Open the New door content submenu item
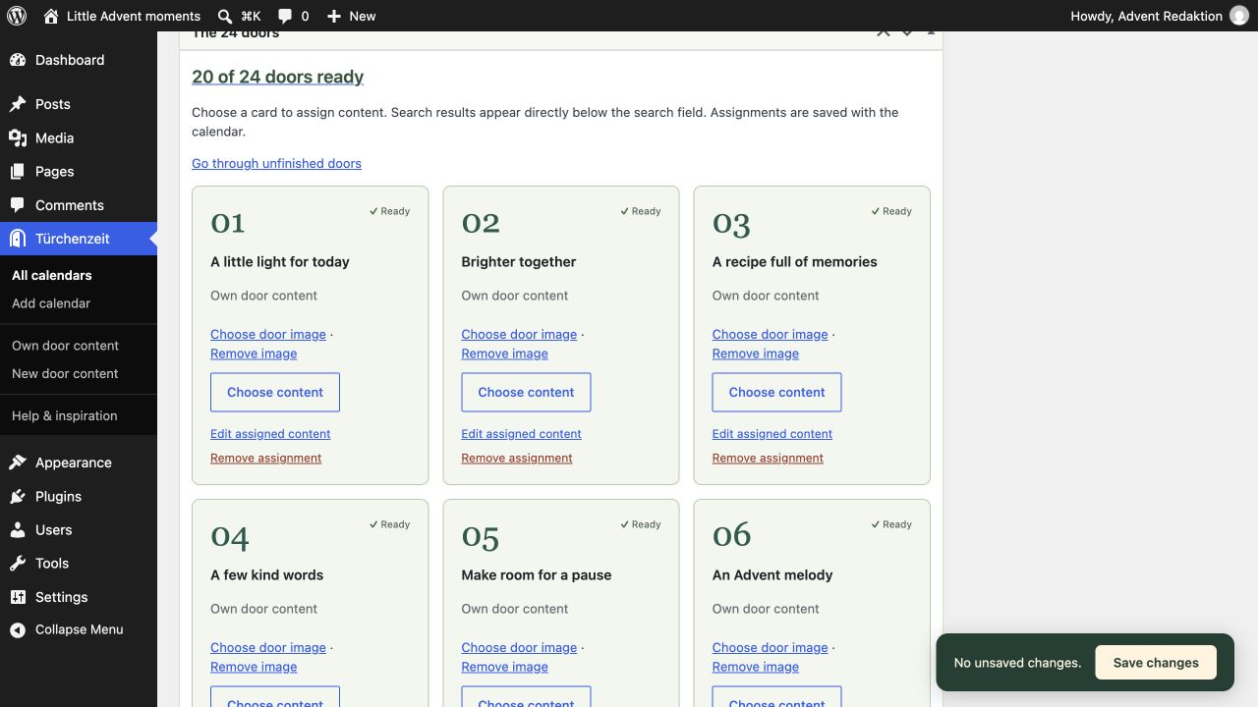The width and height of the screenshot is (1258, 707). tap(65, 373)
